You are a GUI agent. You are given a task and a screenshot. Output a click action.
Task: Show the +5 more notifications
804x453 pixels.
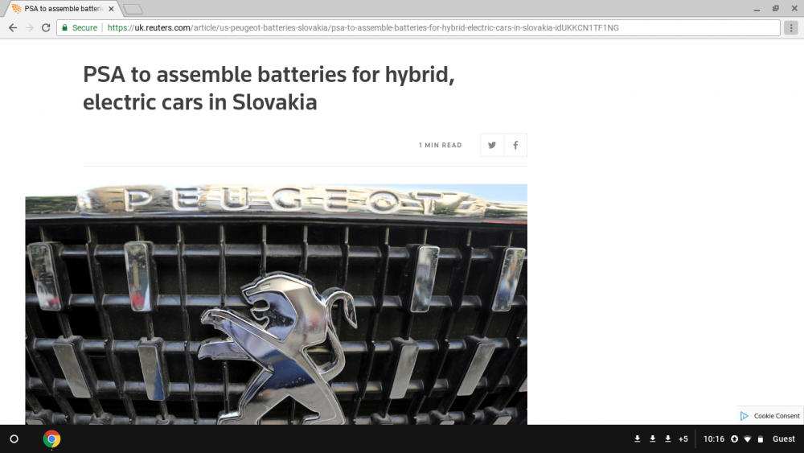(683, 439)
